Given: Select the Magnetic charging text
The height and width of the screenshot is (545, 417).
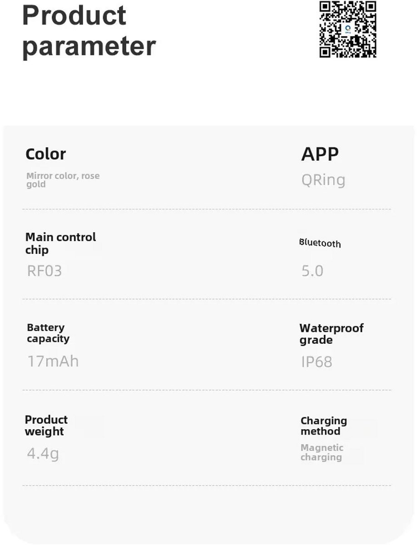Looking at the screenshot, I should [322, 452].
